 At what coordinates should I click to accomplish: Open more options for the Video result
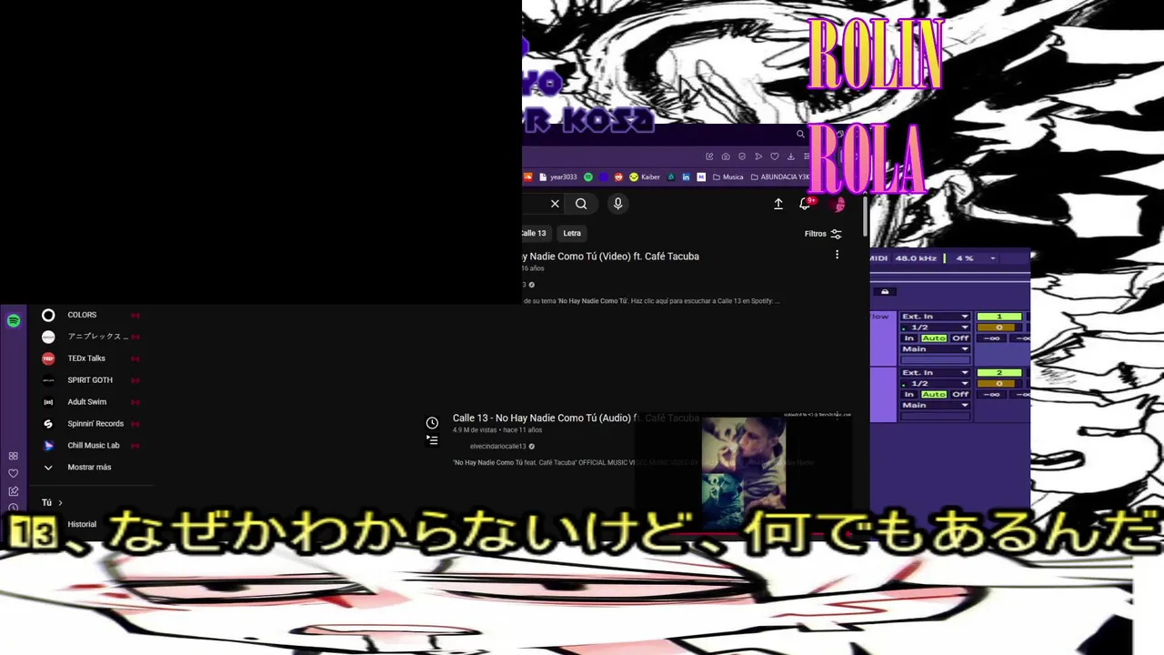pyautogui.click(x=837, y=255)
